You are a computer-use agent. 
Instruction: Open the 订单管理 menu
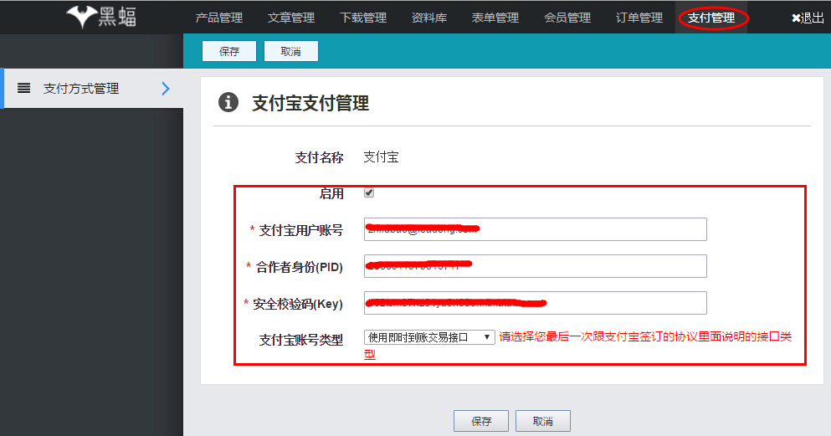pos(639,18)
